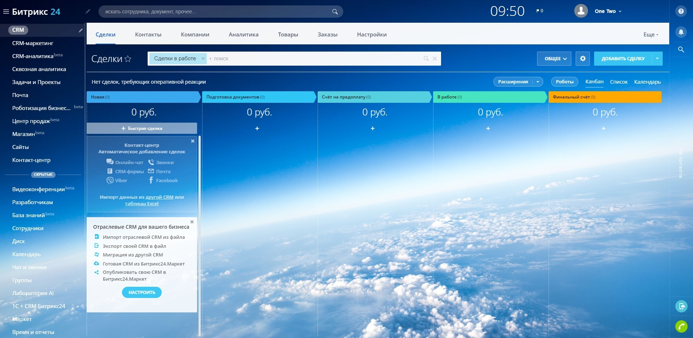Switch to Календарь view
Viewport: 693px width, 338px height.
(x=648, y=82)
